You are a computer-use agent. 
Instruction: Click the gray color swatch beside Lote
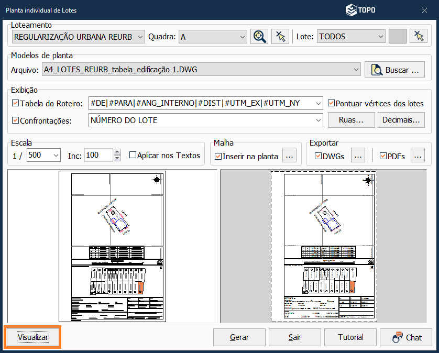click(x=398, y=36)
